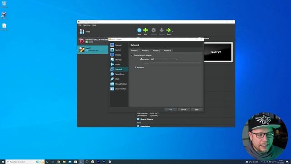Click the taskbar clock
This screenshot has width=291, height=164.
(281, 162)
